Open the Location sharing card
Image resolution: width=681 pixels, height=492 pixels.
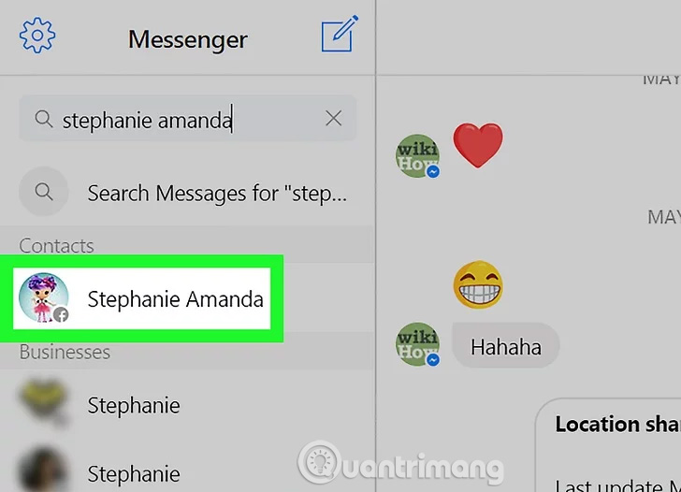pyautogui.click(x=608, y=445)
